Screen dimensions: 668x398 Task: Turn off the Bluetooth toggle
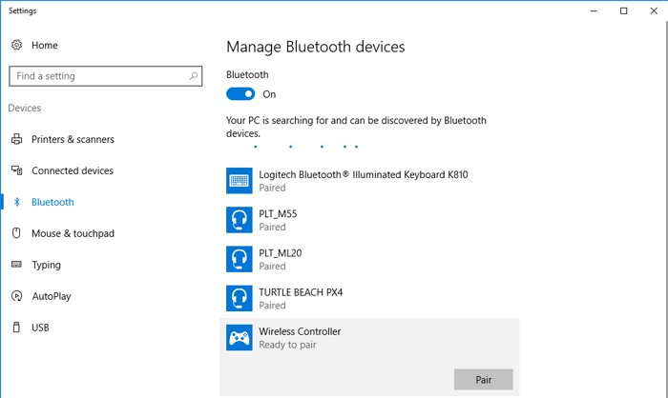[x=240, y=94]
